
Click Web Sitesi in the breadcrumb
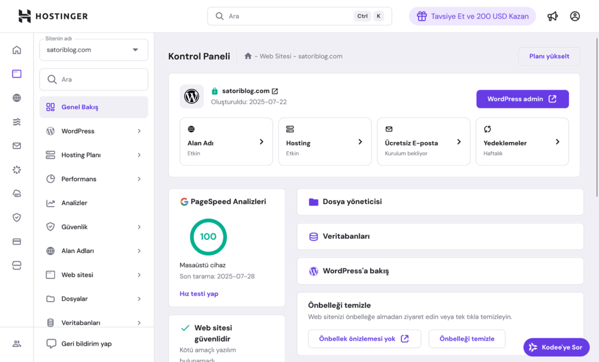[276, 56]
